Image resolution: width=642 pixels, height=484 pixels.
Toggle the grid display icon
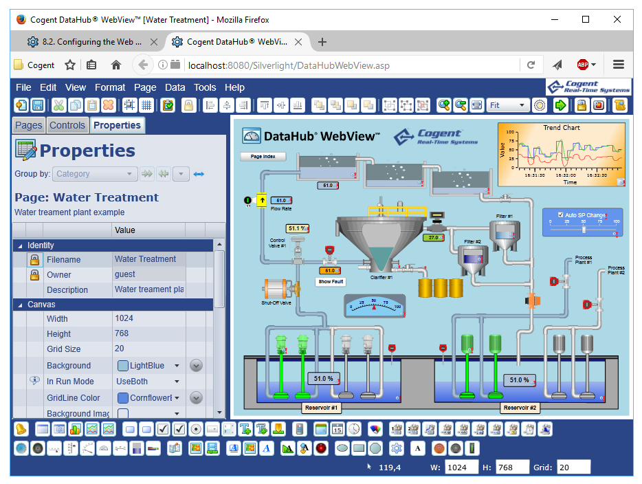coord(146,106)
